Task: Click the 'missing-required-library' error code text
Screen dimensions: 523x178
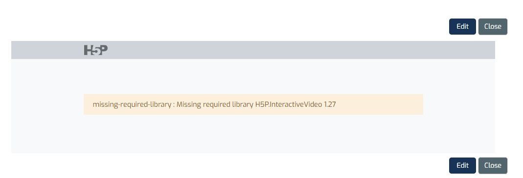Action: coord(132,104)
